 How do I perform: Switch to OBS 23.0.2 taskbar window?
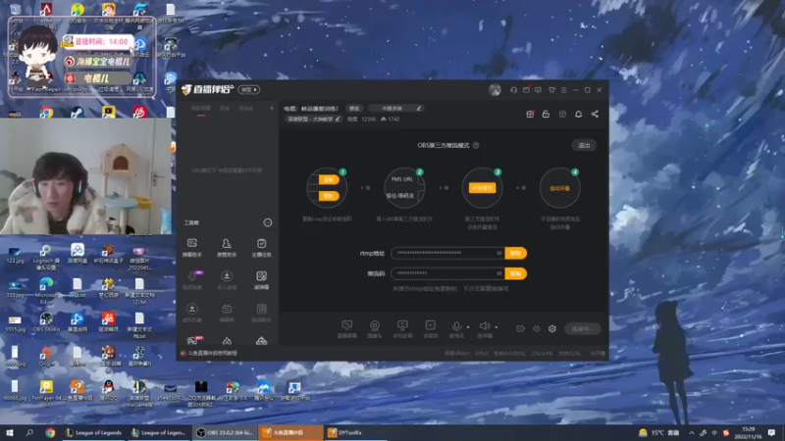pos(225,432)
